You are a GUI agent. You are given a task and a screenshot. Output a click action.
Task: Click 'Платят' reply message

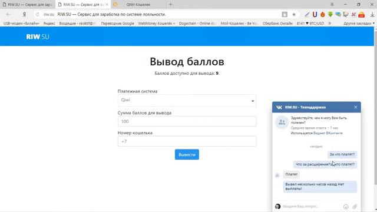click(x=292, y=174)
